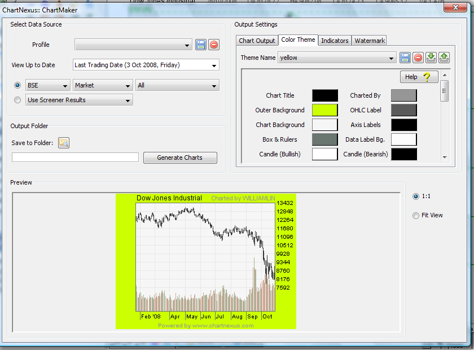Image resolution: width=474 pixels, height=350 pixels.
Task: Delete the color theme with red icon
Action: pos(418,58)
